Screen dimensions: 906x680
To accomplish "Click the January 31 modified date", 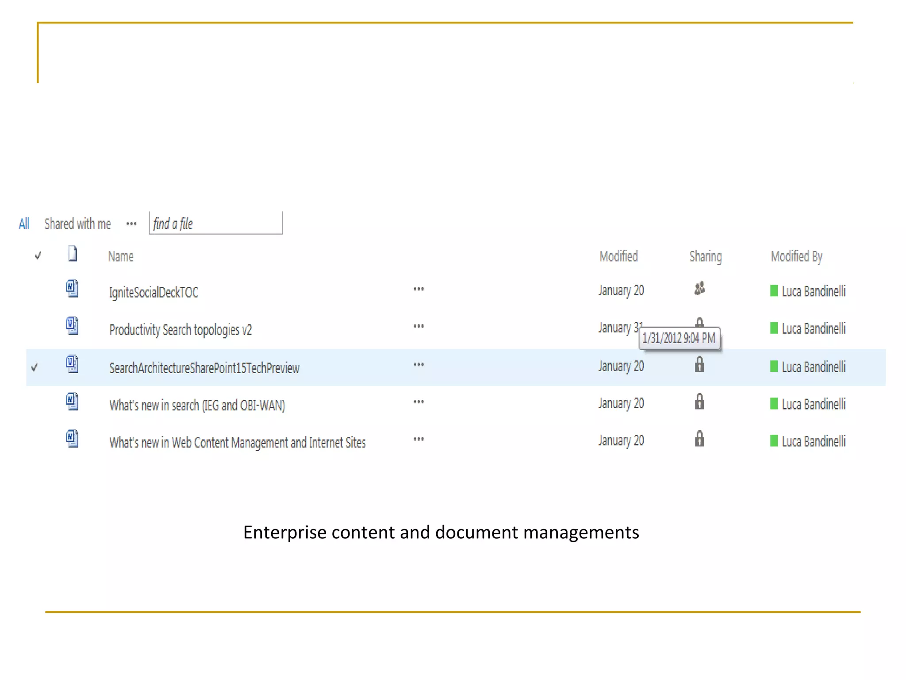I will (620, 328).
